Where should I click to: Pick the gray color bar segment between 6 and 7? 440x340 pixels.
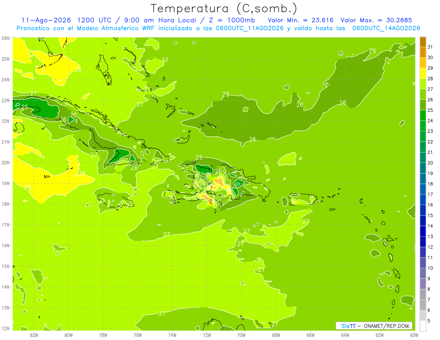pyautogui.click(x=423, y=305)
